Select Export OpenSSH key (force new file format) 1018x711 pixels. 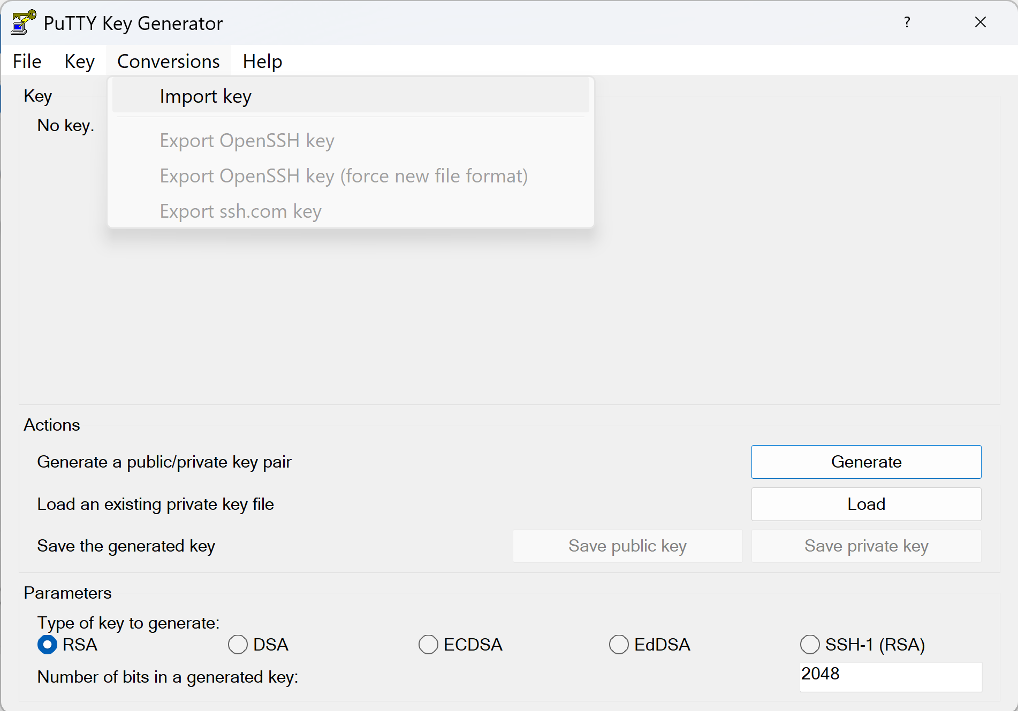[344, 176]
